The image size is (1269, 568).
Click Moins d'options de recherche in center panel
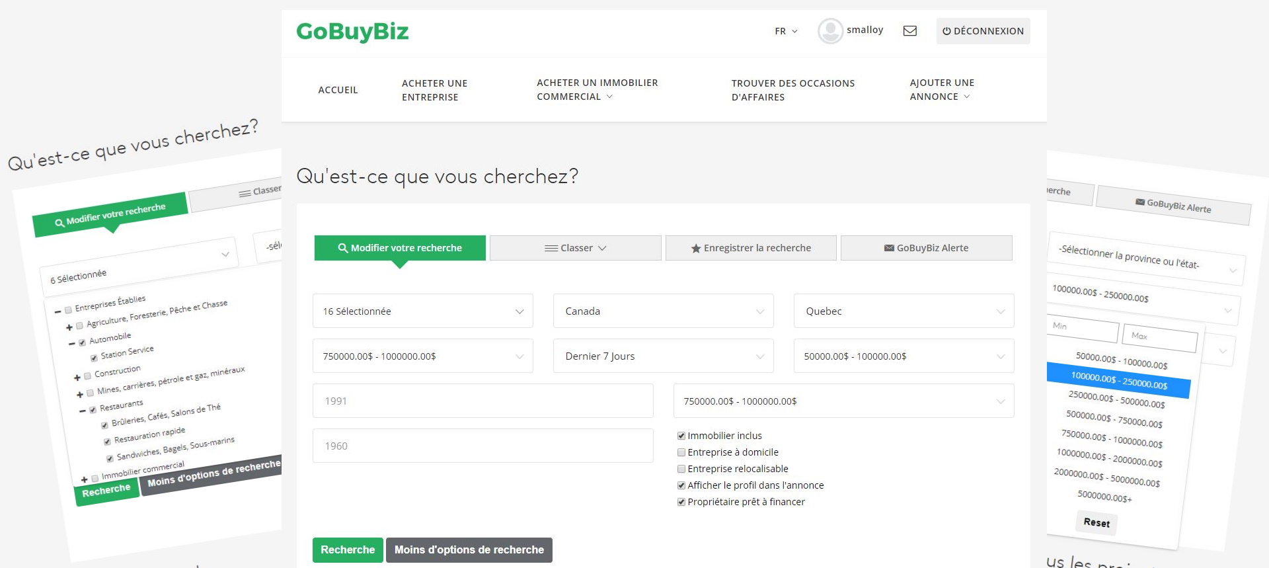(x=469, y=550)
